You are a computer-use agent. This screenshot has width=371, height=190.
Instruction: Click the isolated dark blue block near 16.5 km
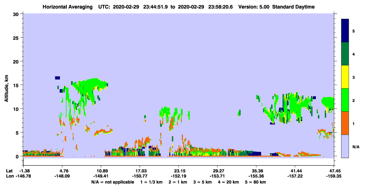pyautogui.click(x=58, y=78)
